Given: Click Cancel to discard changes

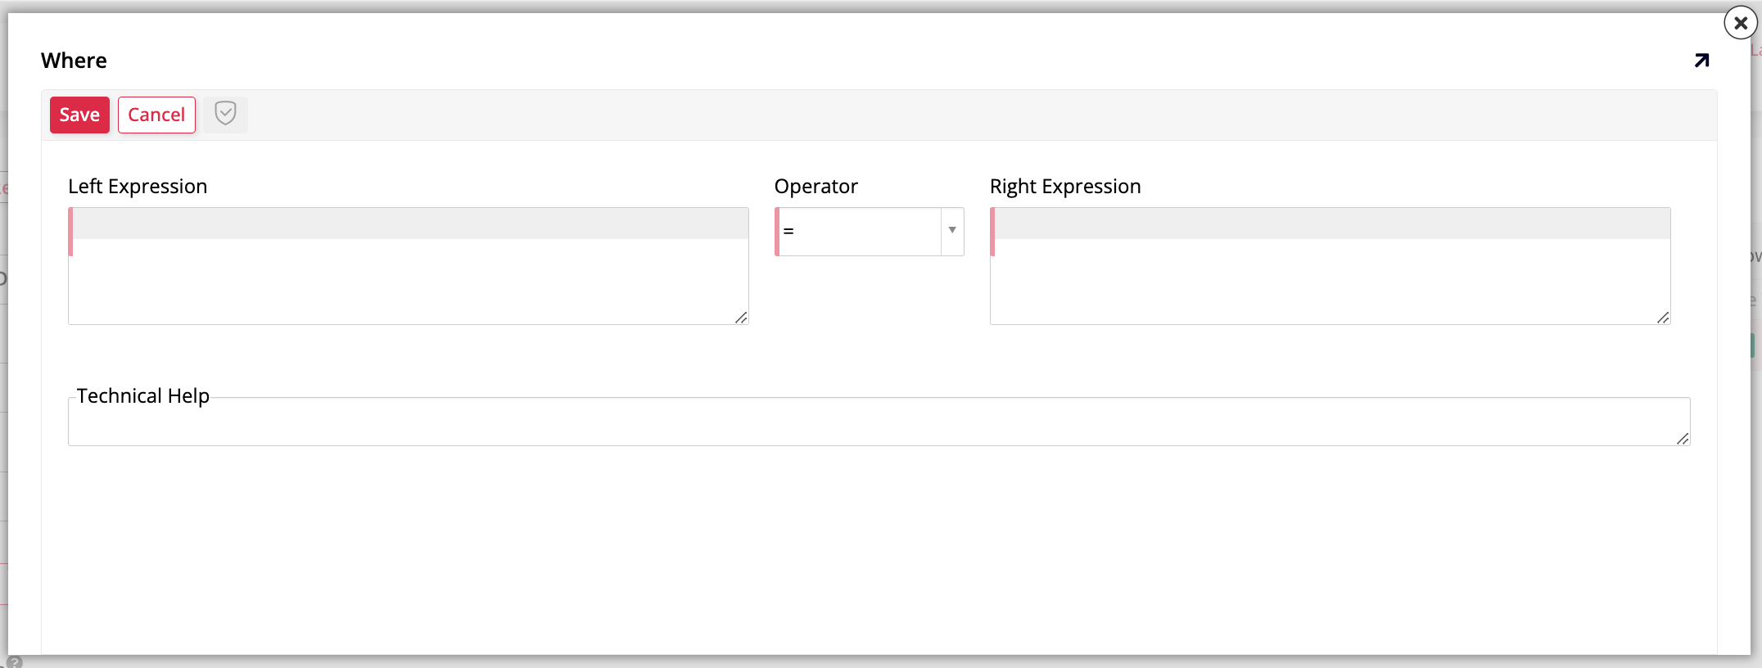Looking at the screenshot, I should pos(156,115).
